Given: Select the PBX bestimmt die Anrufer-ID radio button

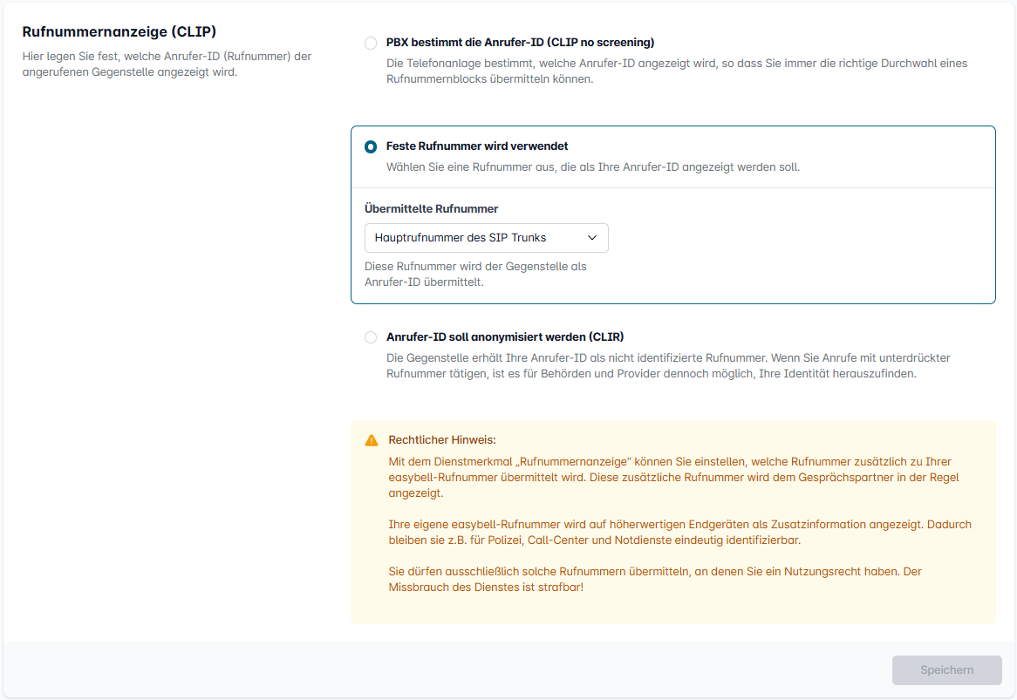Looking at the screenshot, I should coord(371,43).
